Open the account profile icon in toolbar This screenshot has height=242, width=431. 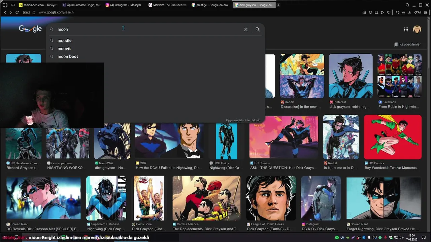coord(403,12)
